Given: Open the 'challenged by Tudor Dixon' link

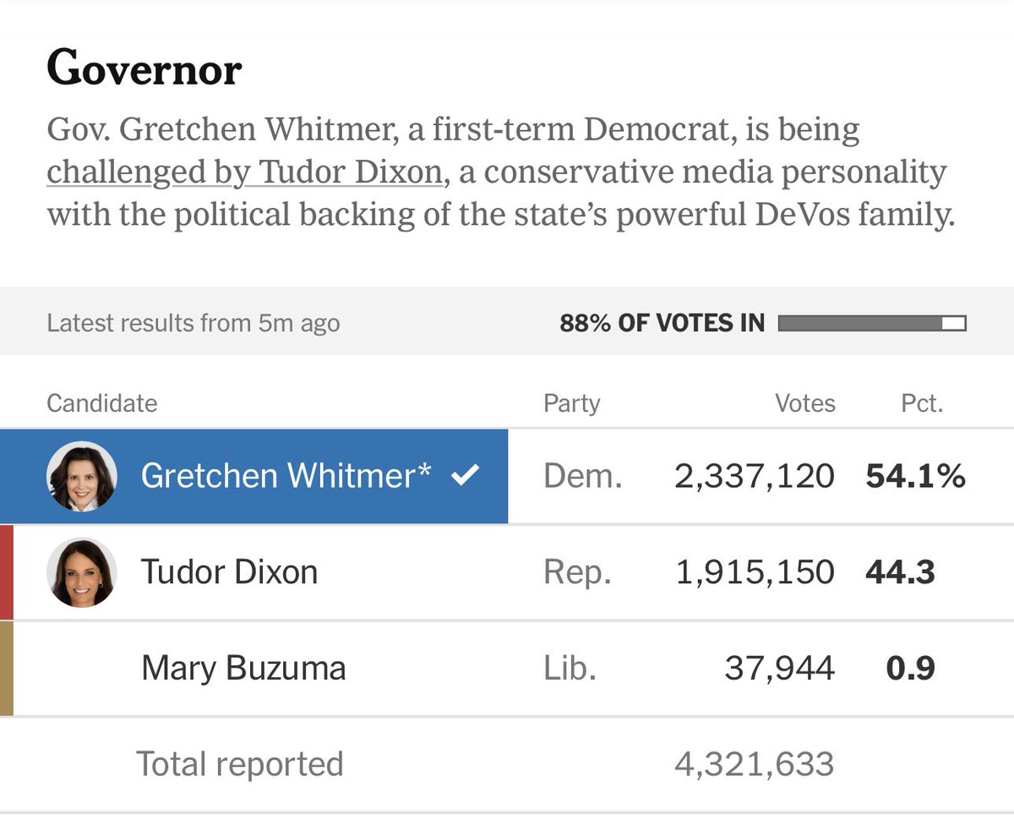Looking at the screenshot, I should pos(244,172).
